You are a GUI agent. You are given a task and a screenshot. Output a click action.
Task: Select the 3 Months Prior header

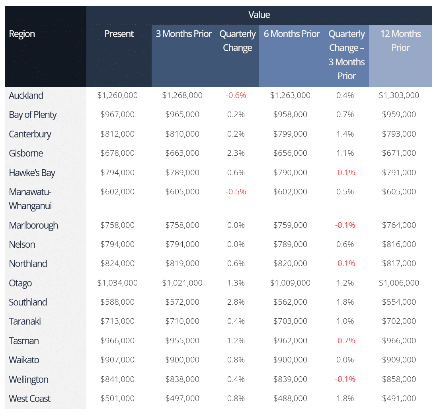pyautogui.click(x=183, y=34)
